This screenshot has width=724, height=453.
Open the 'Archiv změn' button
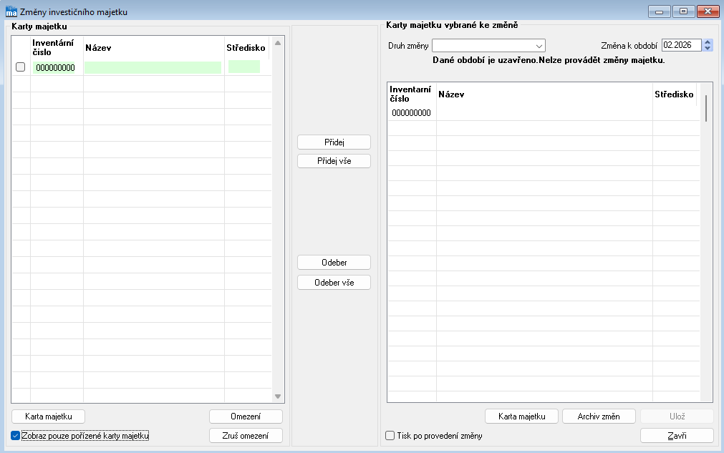pyautogui.click(x=599, y=417)
